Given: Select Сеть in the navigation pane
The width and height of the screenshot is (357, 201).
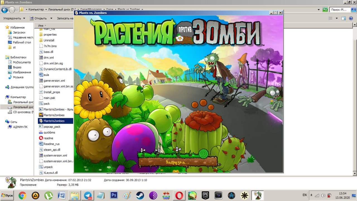Looking at the screenshot, I should coord(11,122).
